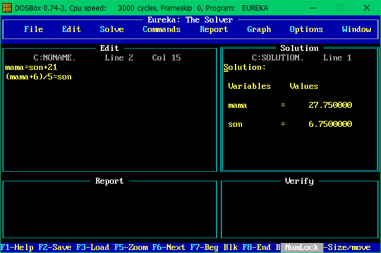Click the Line 2 indicator in Edit window
This screenshot has width=381, height=253.
119,57
